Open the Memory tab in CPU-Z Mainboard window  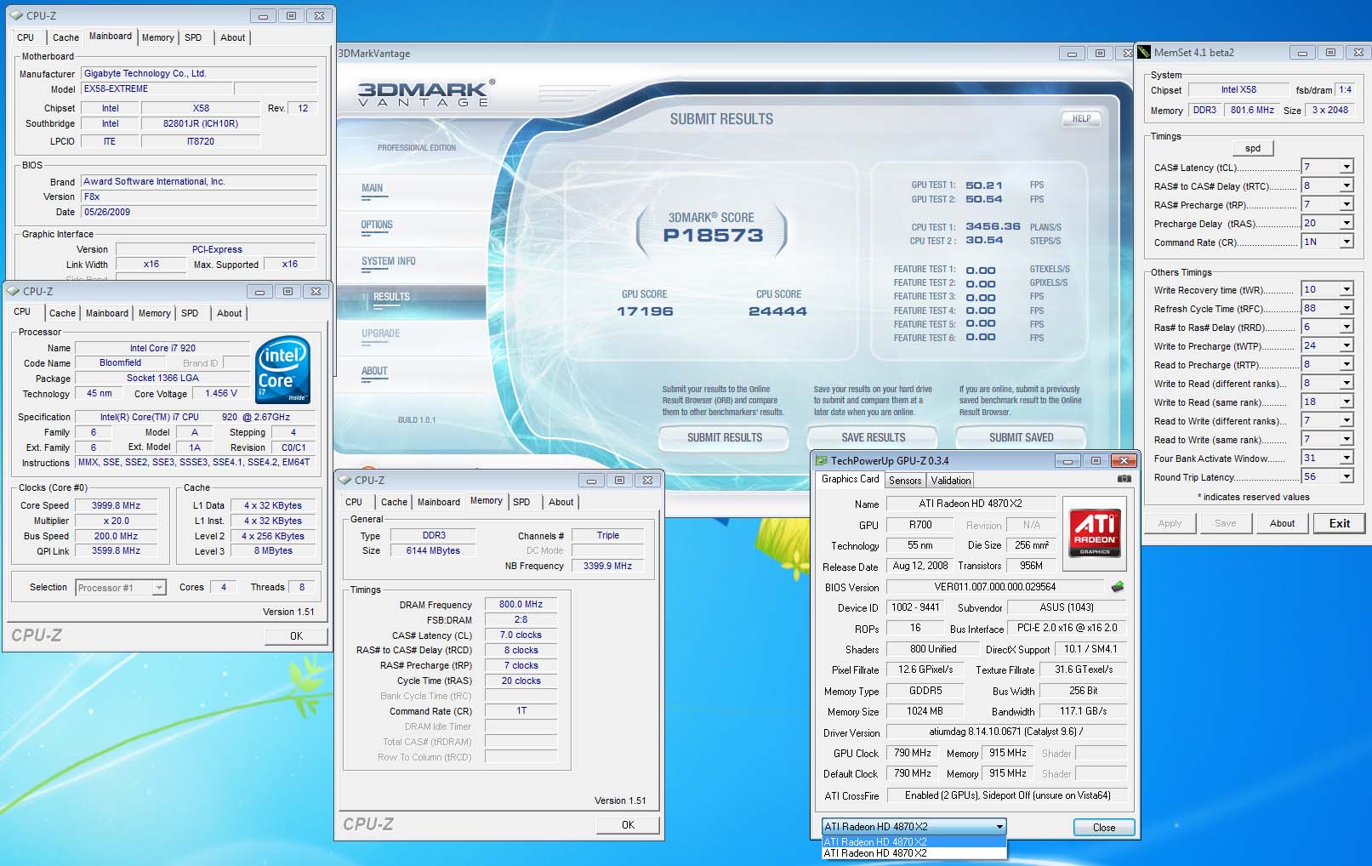click(x=158, y=37)
